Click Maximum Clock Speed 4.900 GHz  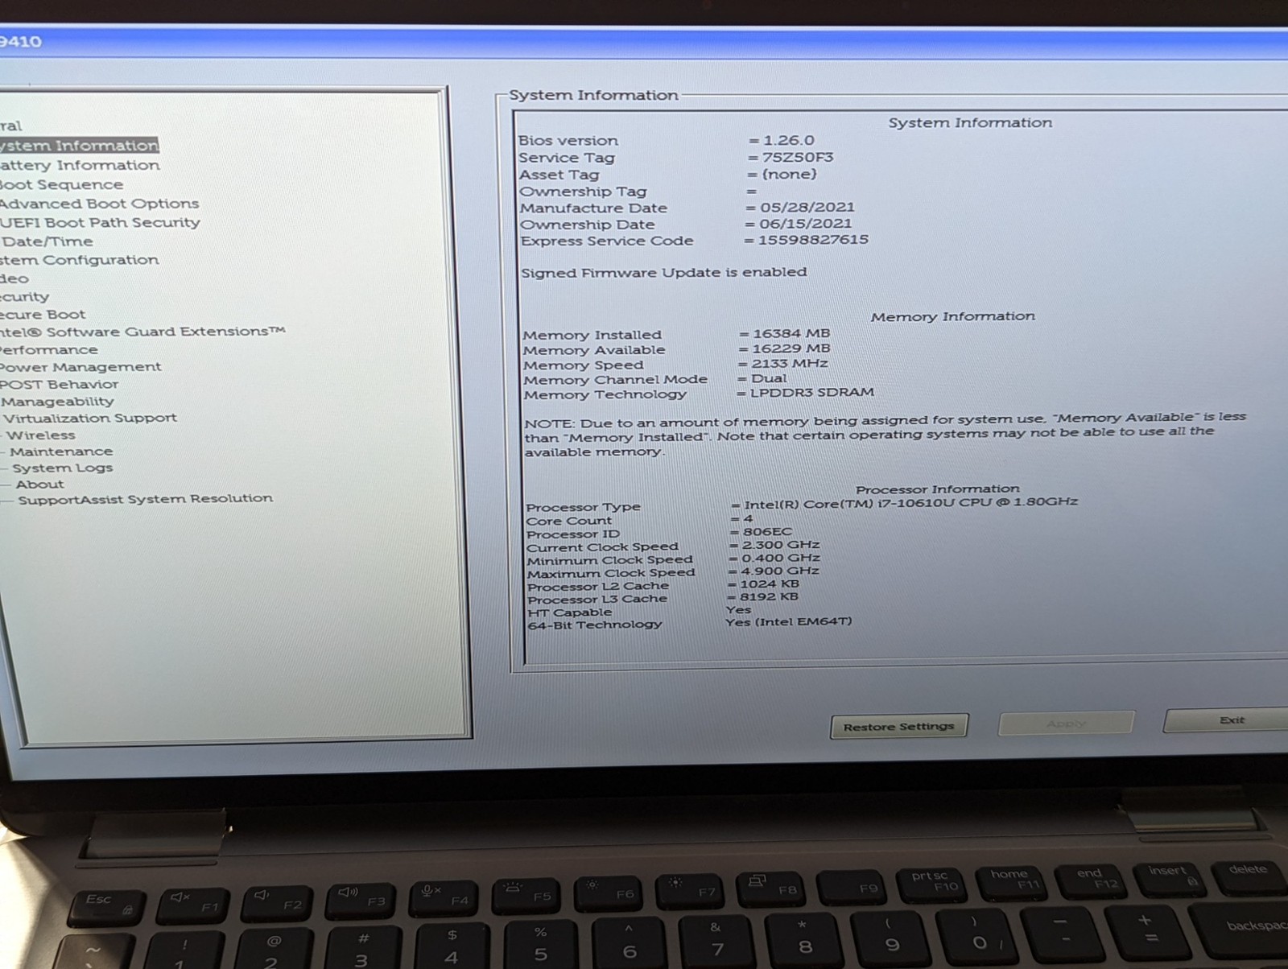pos(779,571)
